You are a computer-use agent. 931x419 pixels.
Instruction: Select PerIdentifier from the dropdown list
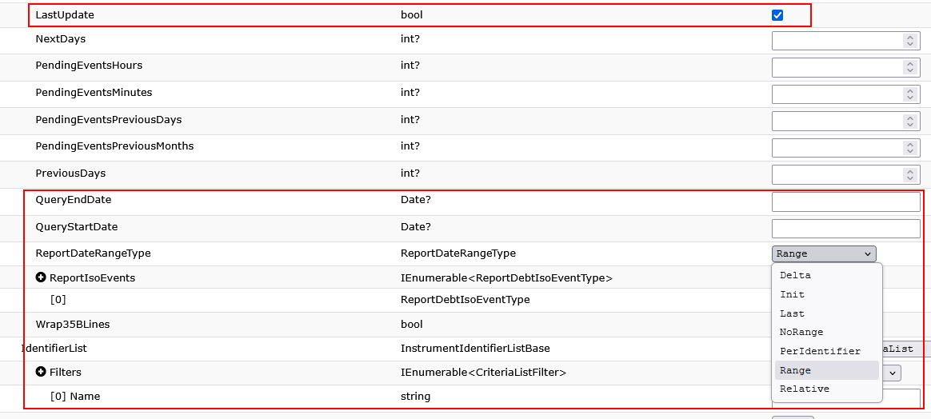(x=826, y=351)
